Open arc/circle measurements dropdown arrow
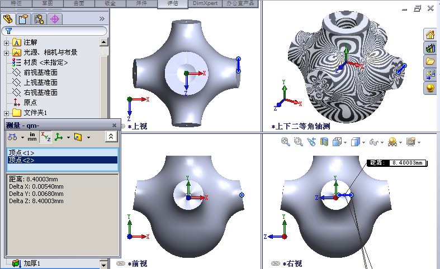The height and width of the screenshot is (269, 440). pyautogui.click(x=22, y=137)
